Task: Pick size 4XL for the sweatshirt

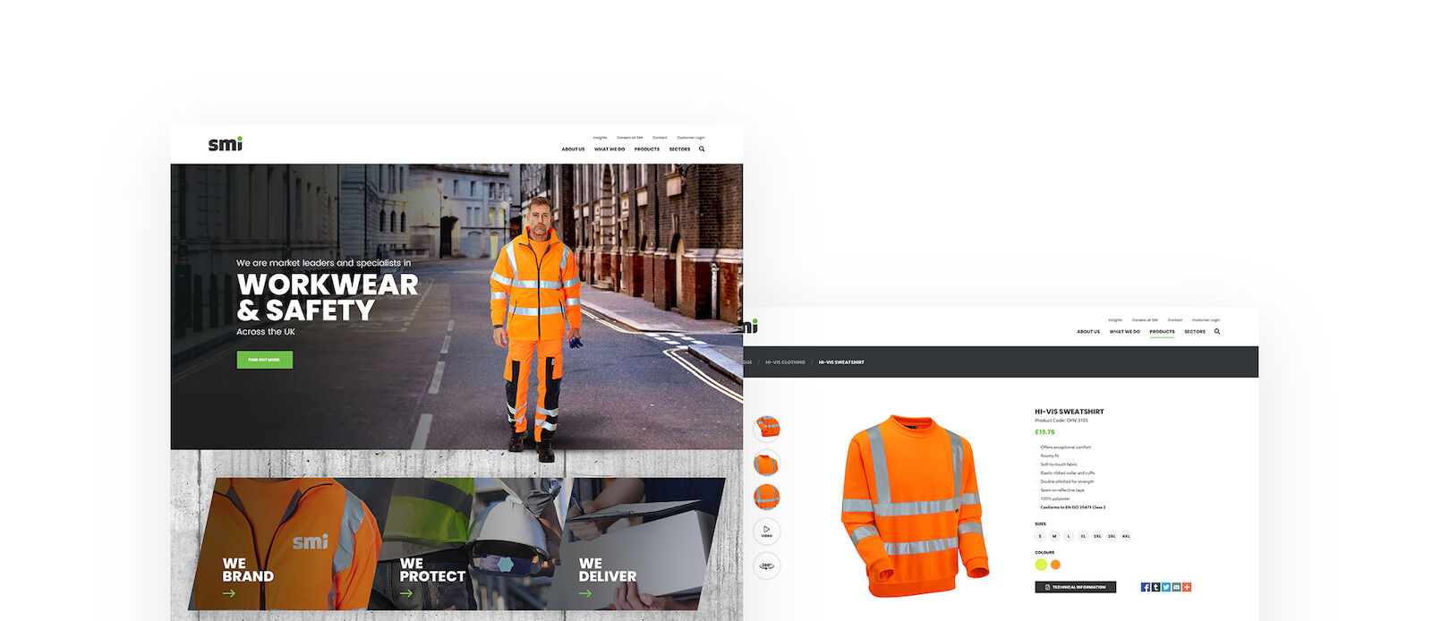Action: tap(1126, 536)
